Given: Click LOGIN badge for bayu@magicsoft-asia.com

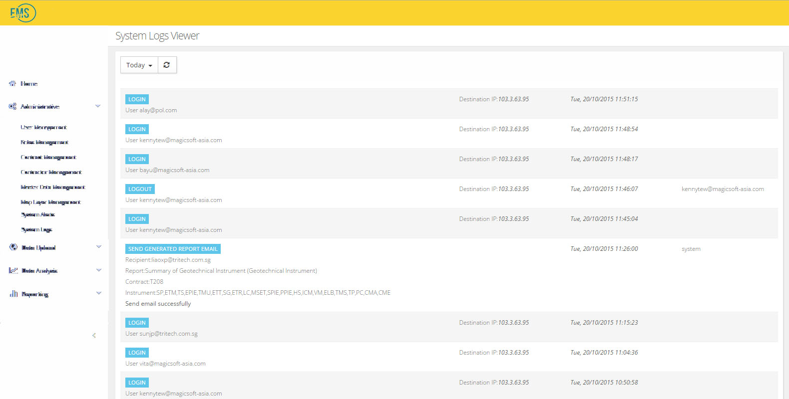Looking at the screenshot, I should (137, 159).
